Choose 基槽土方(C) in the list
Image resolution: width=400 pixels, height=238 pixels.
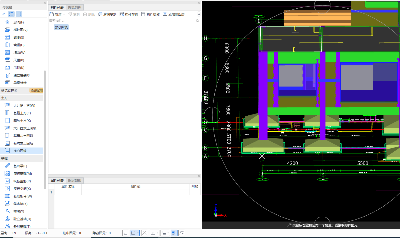click(x=22, y=113)
